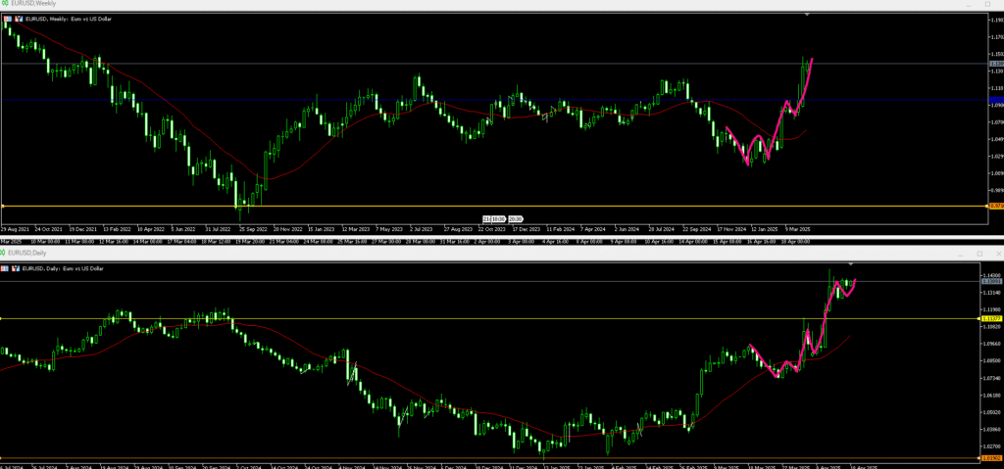Click the chart shift triangle on Weekly chart
1004x469 pixels.
[x=807, y=15]
